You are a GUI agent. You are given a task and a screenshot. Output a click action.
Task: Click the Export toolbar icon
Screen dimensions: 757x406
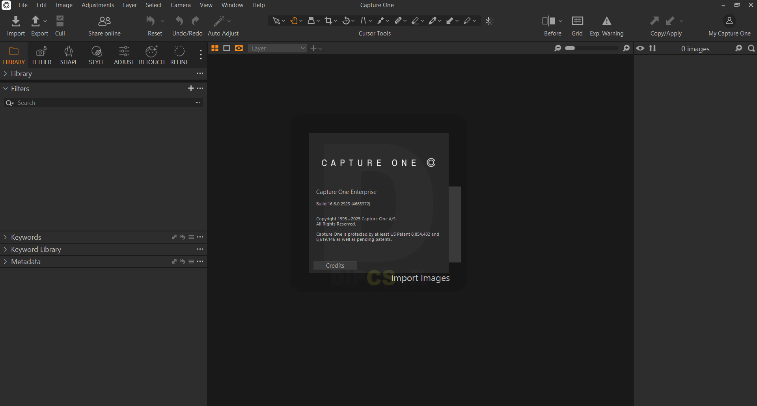(35, 21)
